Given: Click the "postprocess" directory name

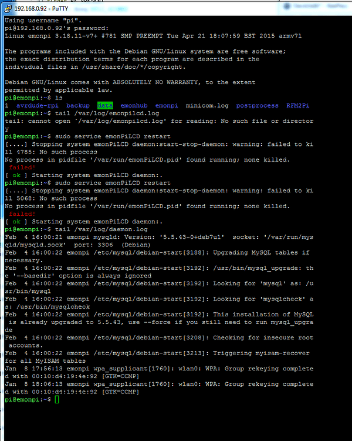Looking at the screenshot, I should click(258, 105).
